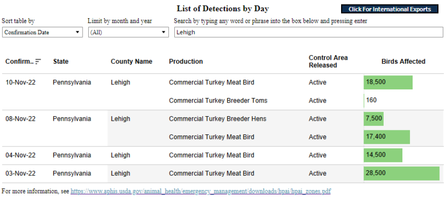The image size is (446, 204).
Task: Select the 10-Nov-22 confirmation date cell
Action: pyautogui.click(x=20, y=82)
